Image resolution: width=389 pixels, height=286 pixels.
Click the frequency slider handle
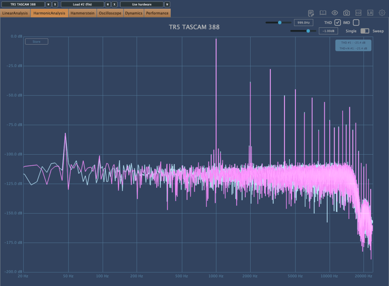pos(280,22)
